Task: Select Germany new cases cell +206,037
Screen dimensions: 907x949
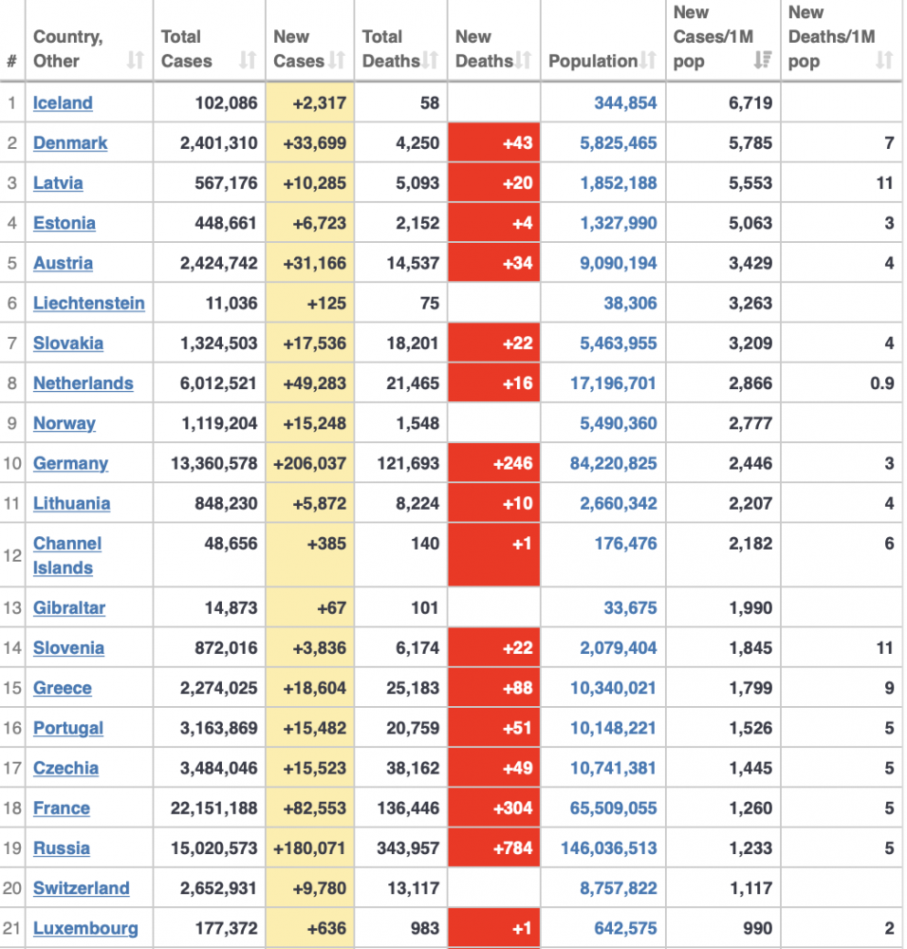Action: click(310, 463)
